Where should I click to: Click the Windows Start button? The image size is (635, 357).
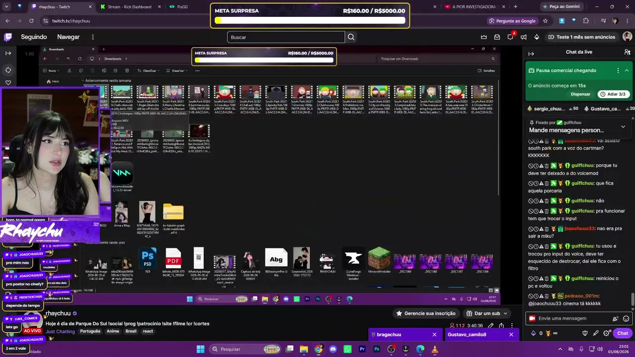pyautogui.click(x=200, y=349)
